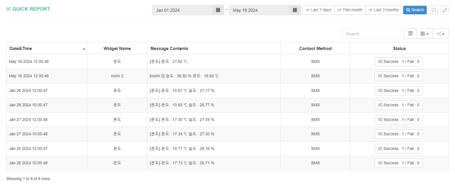Click the May 16 2024 end date field
Image resolution: width=455 pixels, height=189 pixels.
(259, 10)
